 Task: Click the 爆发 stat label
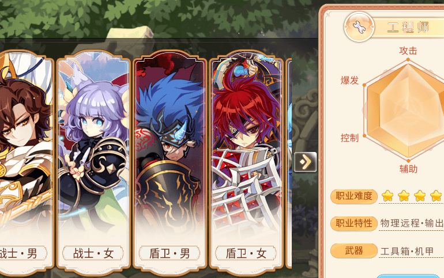(x=349, y=81)
